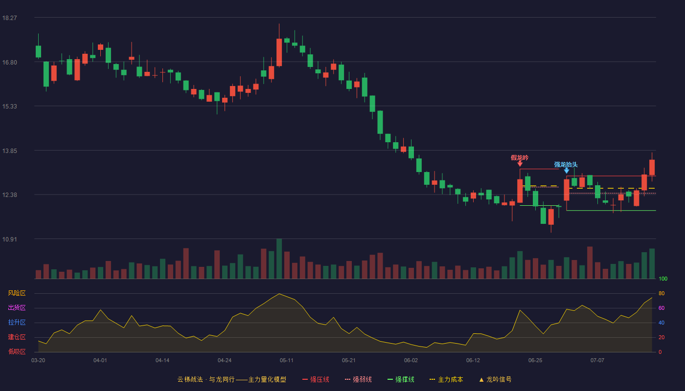Toggle the 主力成本 legend item
The width and height of the screenshot is (685, 391).
click(x=446, y=379)
